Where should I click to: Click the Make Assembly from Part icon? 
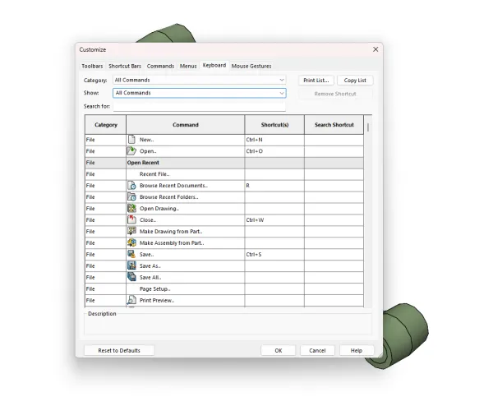(131, 242)
